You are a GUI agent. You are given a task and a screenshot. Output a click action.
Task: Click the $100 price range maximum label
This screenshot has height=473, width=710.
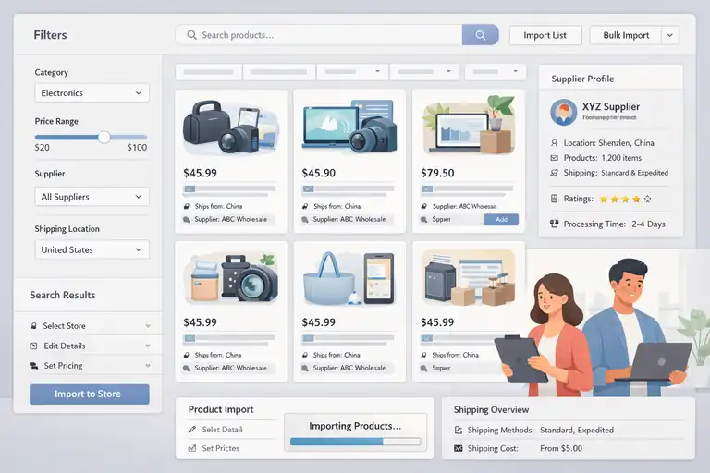click(137, 148)
